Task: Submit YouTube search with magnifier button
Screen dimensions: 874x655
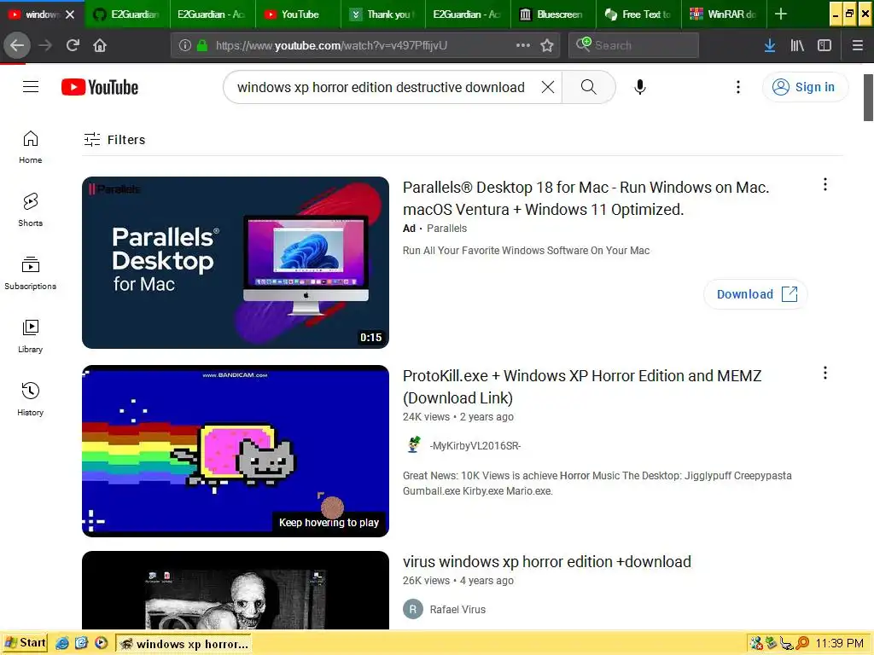Action: tap(589, 87)
